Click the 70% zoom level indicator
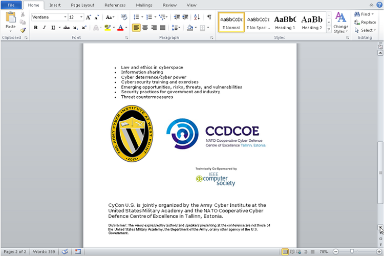 coord(324,251)
